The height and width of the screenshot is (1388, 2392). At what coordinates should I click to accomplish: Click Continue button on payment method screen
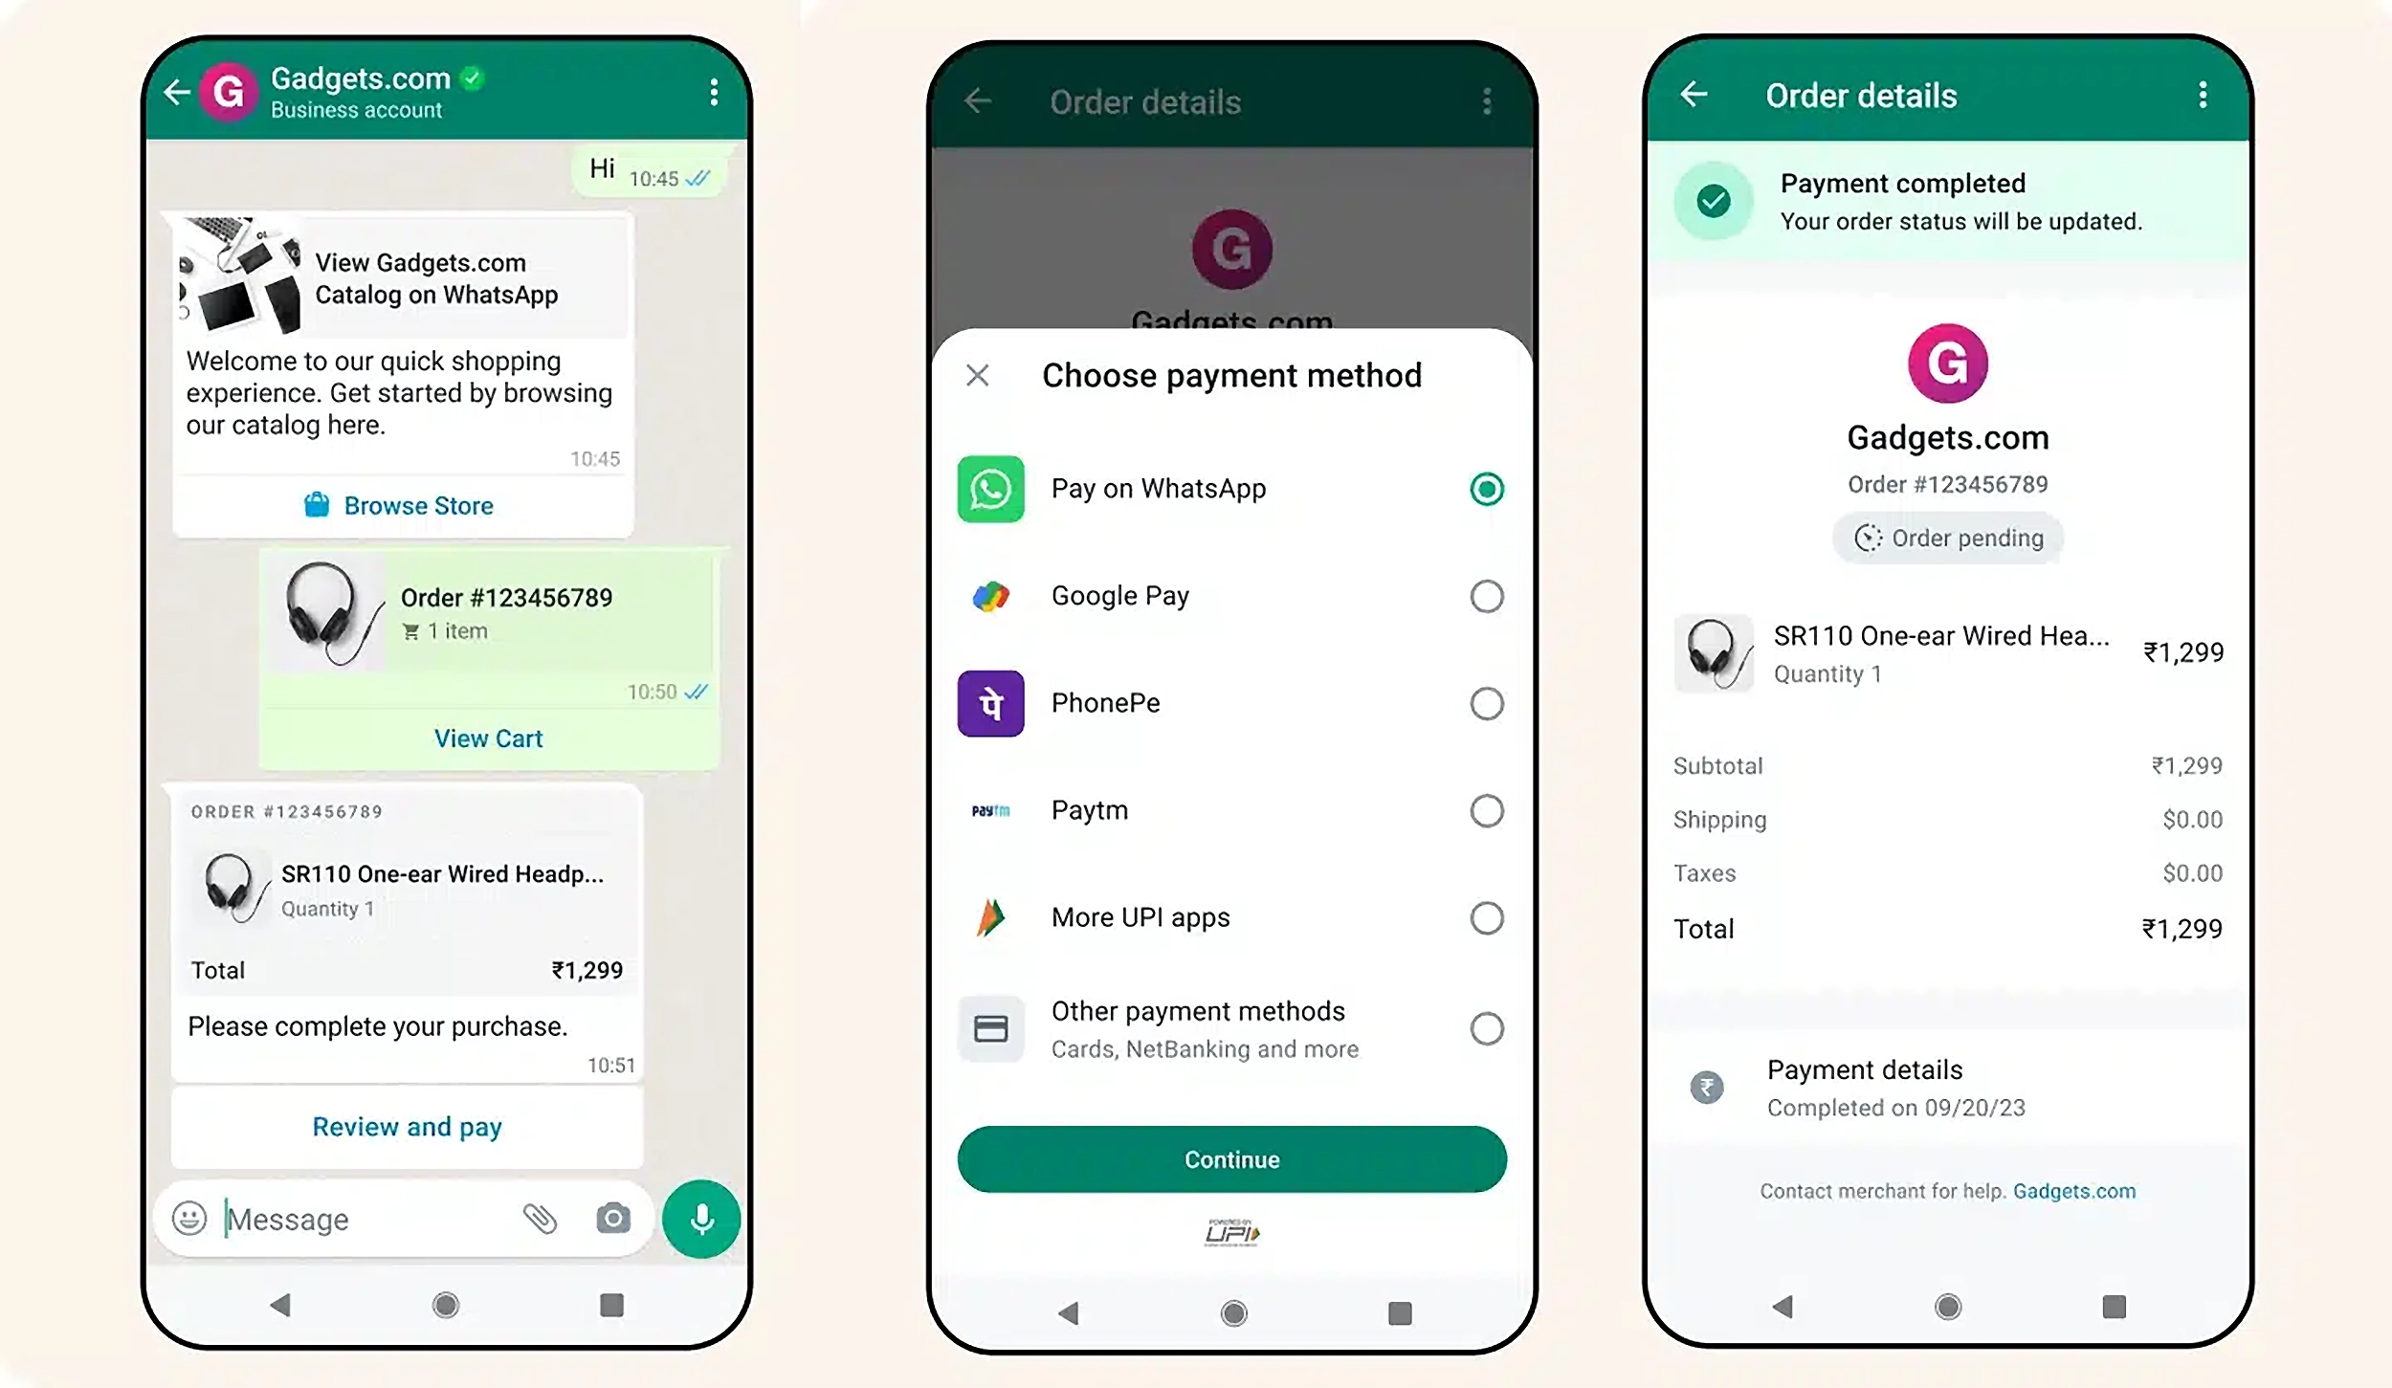1232,1160
